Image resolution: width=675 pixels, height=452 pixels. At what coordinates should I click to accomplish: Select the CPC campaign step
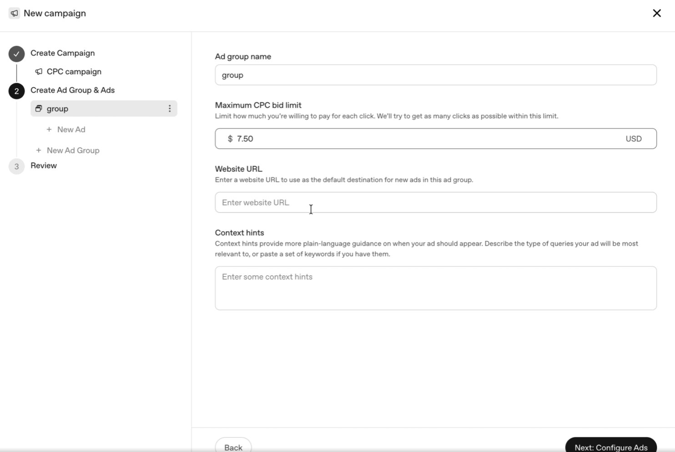point(74,71)
